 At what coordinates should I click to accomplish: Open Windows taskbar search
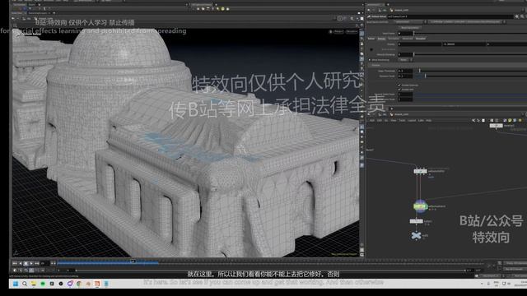(25, 284)
